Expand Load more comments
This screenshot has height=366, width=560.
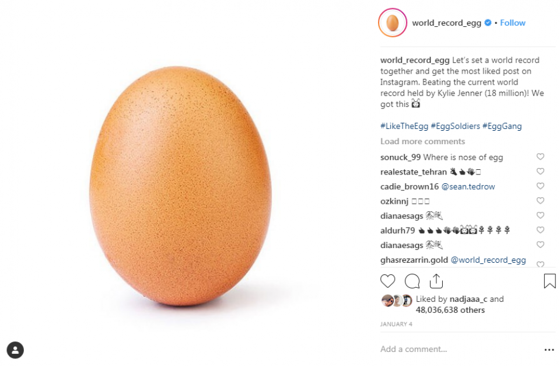422,141
